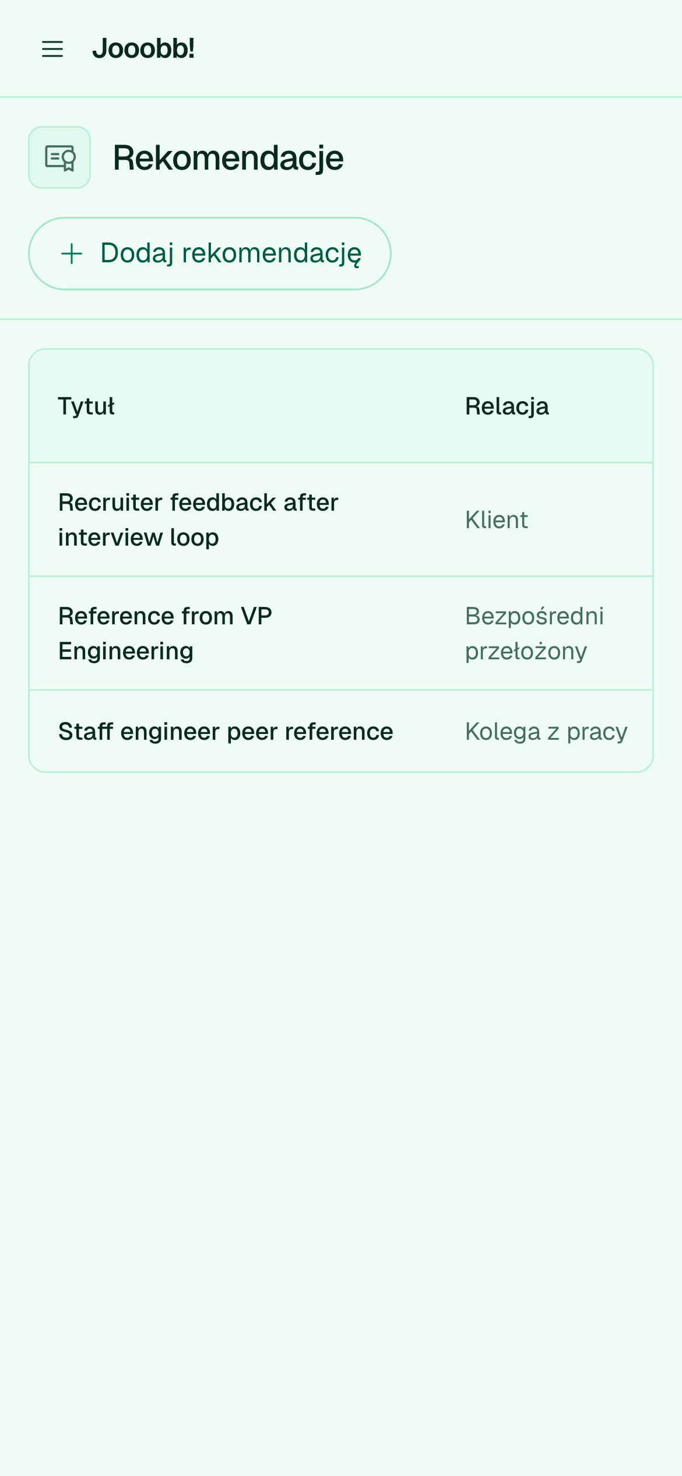Click the Tytuł column header
Viewport: 682px width, 1476px height.
coord(87,406)
